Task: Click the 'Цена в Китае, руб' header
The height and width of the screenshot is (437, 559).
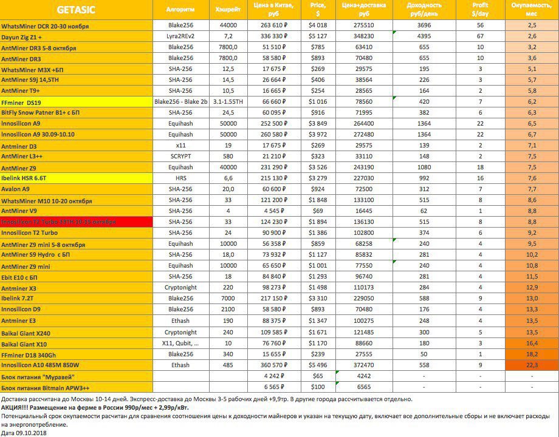Action: (274, 10)
